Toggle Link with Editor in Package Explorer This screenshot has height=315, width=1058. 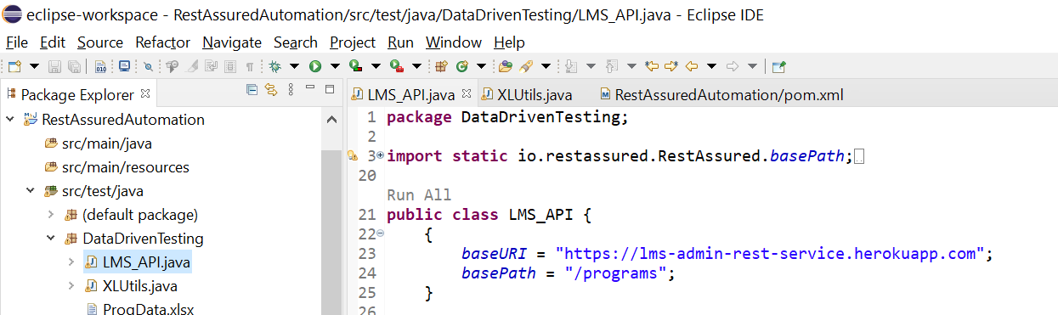tap(272, 89)
